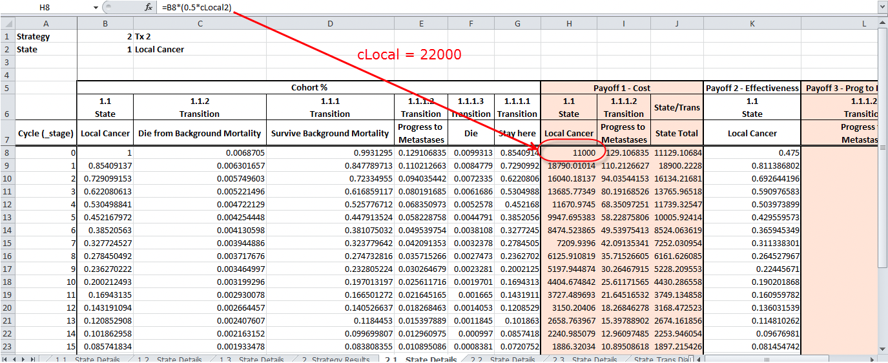This screenshot has height=363, width=888.
Task: Open the Name Box dropdown arrow
Action: click(x=96, y=7)
